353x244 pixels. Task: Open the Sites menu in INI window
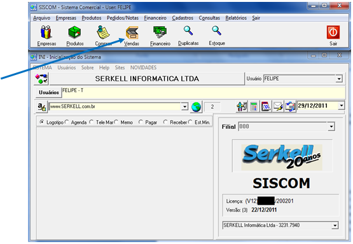[x=120, y=67]
